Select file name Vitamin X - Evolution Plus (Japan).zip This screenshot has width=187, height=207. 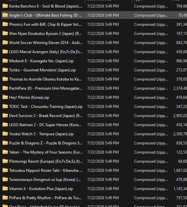pyautogui.click(x=41, y=189)
